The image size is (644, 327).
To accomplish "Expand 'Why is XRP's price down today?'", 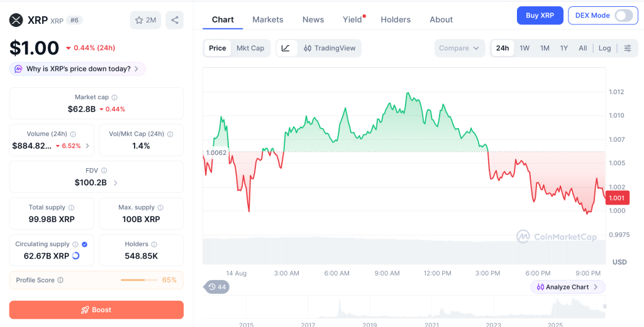I will [77, 69].
